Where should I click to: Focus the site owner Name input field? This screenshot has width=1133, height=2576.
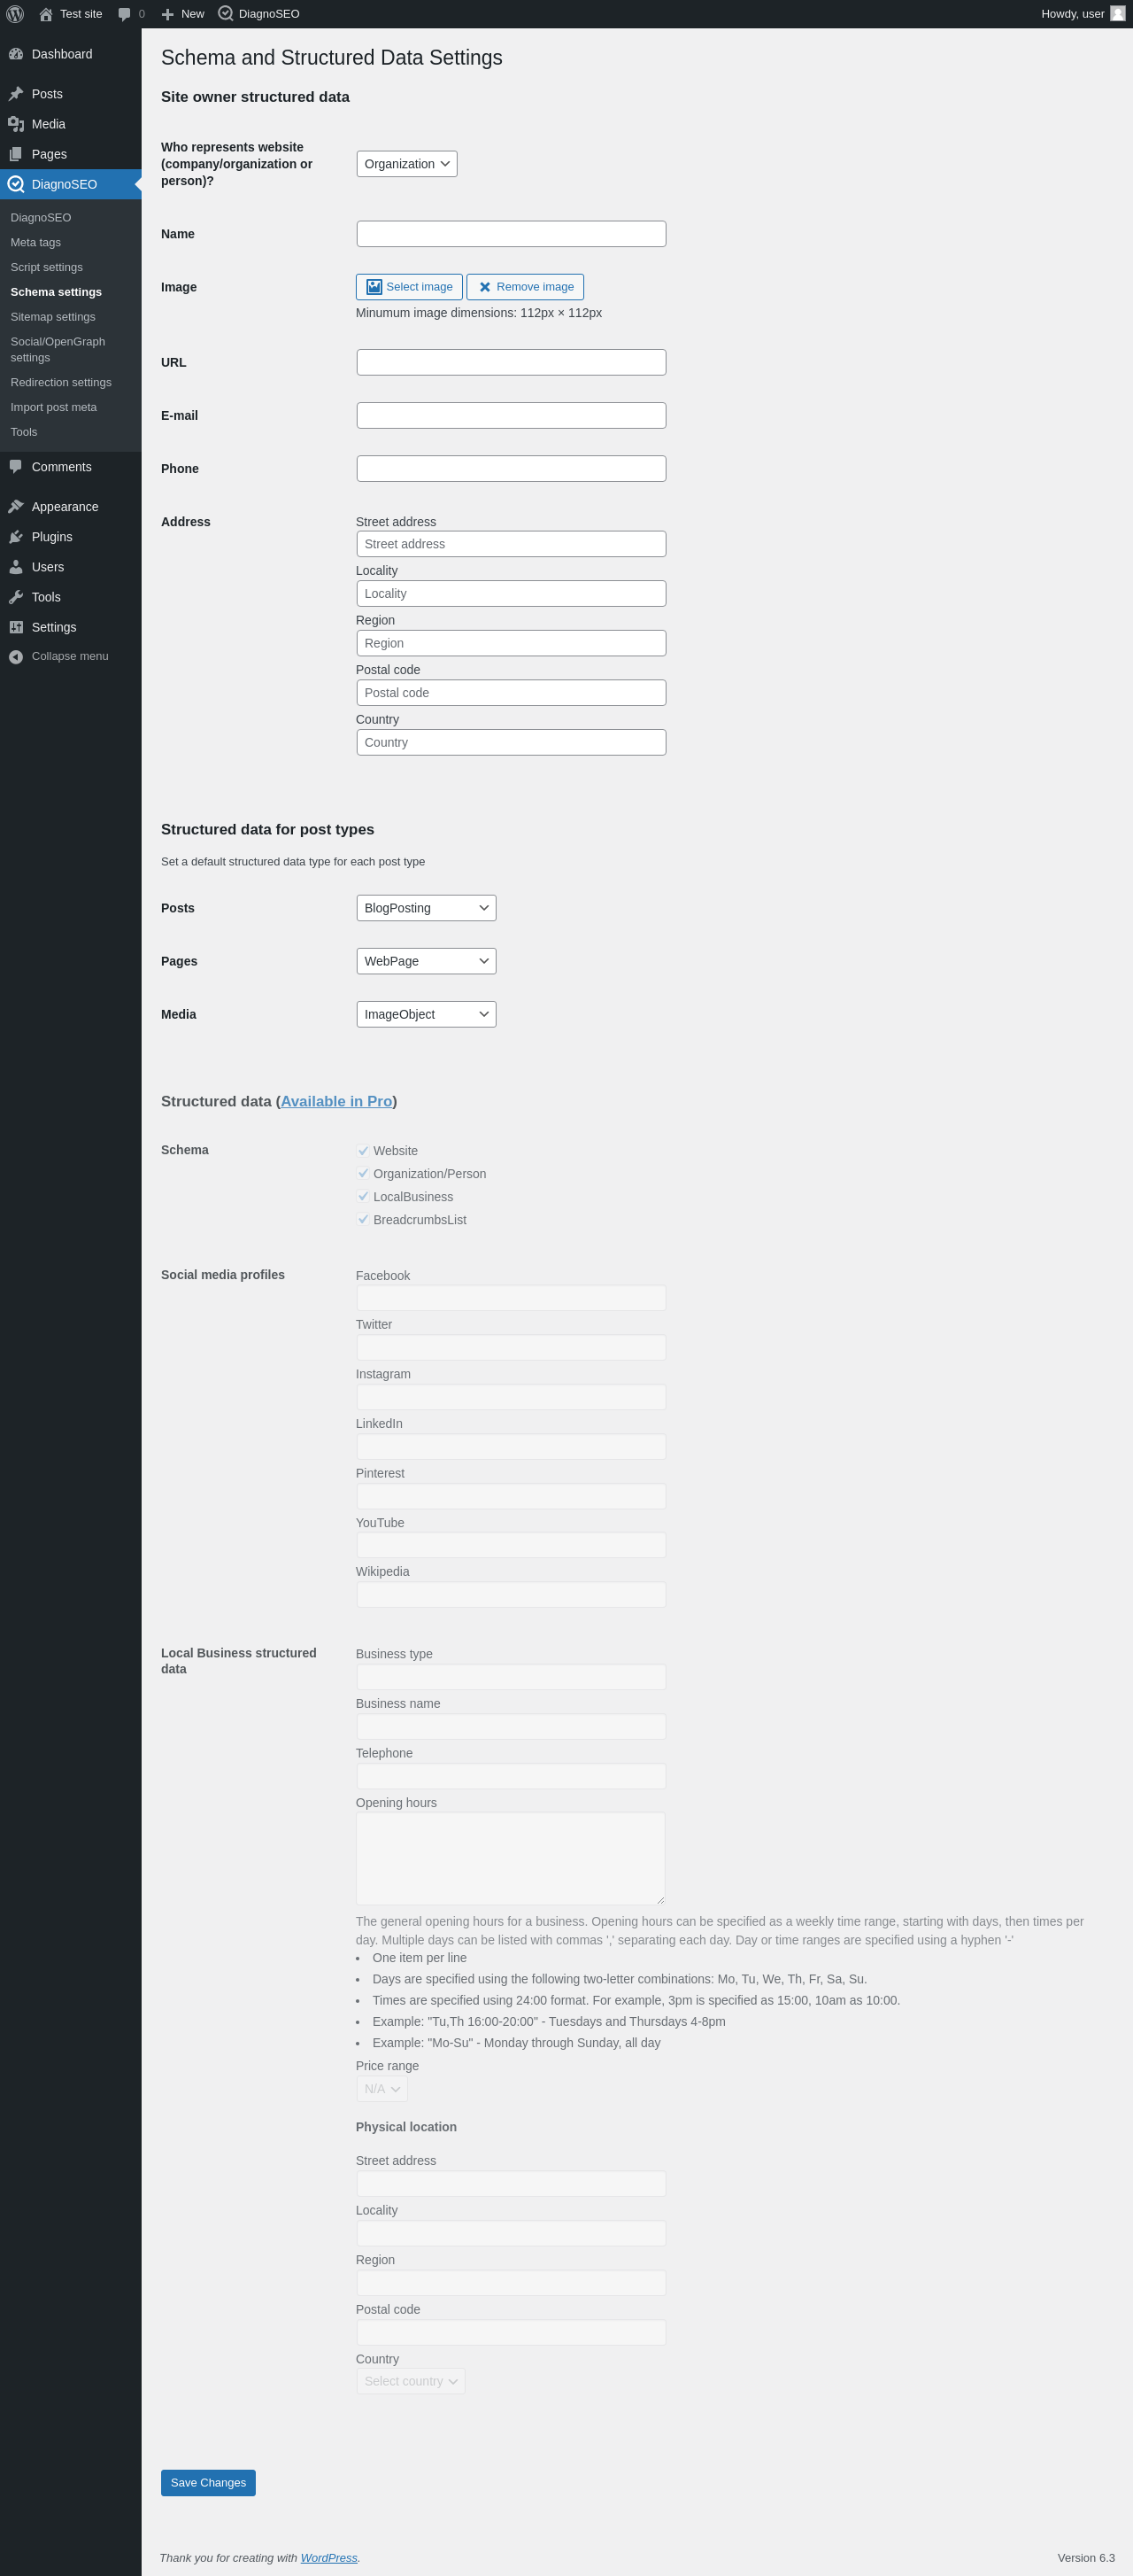[512, 234]
